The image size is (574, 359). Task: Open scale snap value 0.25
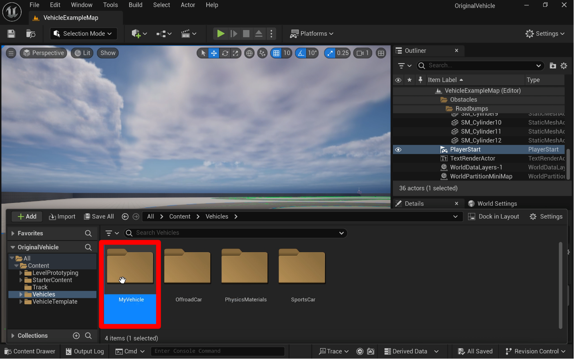tap(343, 53)
